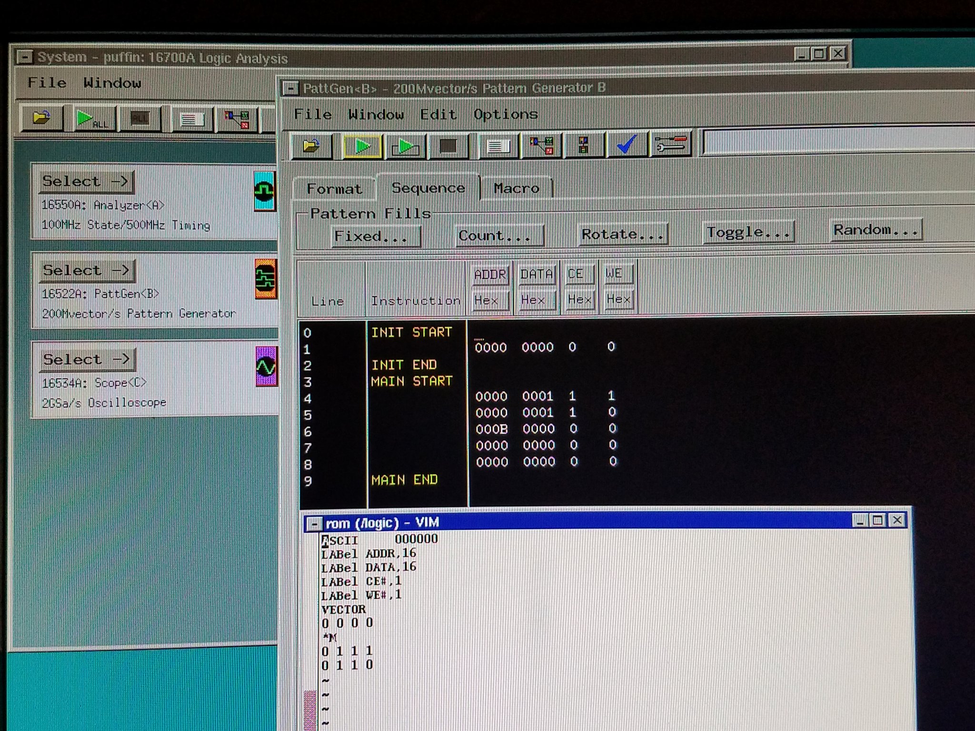This screenshot has width=975, height=731.
Task: Open File menu in PattGen window
Action: click(x=312, y=114)
